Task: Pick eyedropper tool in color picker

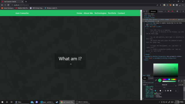Action: pos(156,80)
